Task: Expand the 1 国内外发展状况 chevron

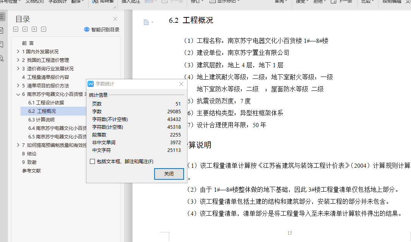Action: coord(18,51)
